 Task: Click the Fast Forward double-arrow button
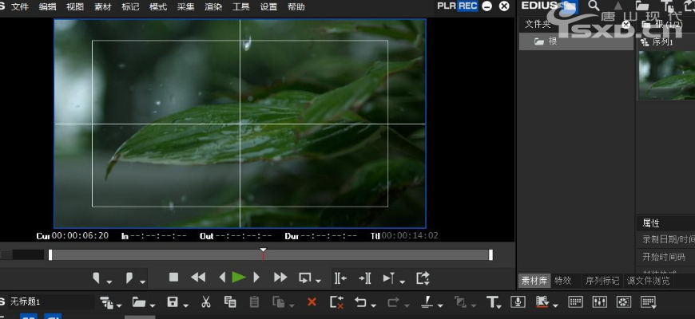pos(280,278)
